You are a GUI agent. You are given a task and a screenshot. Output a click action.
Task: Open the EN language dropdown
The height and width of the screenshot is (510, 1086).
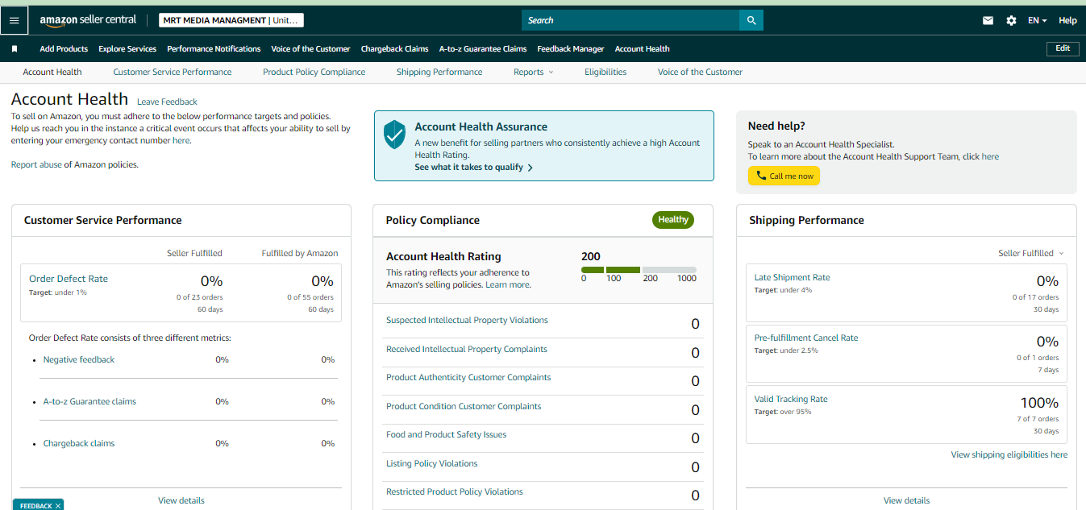pyautogui.click(x=1038, y=21)
